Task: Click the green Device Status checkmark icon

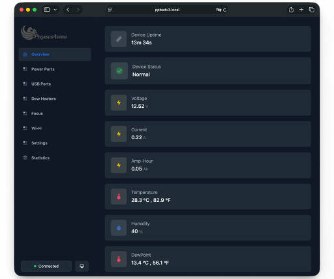Action: tap(119, 71)
